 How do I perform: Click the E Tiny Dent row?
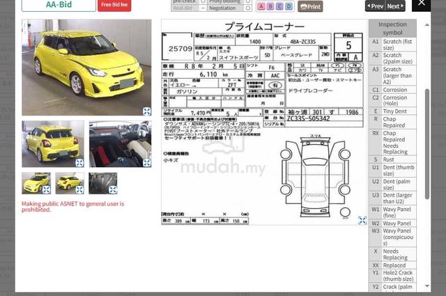pyautogui.click(x=392, y=111)
